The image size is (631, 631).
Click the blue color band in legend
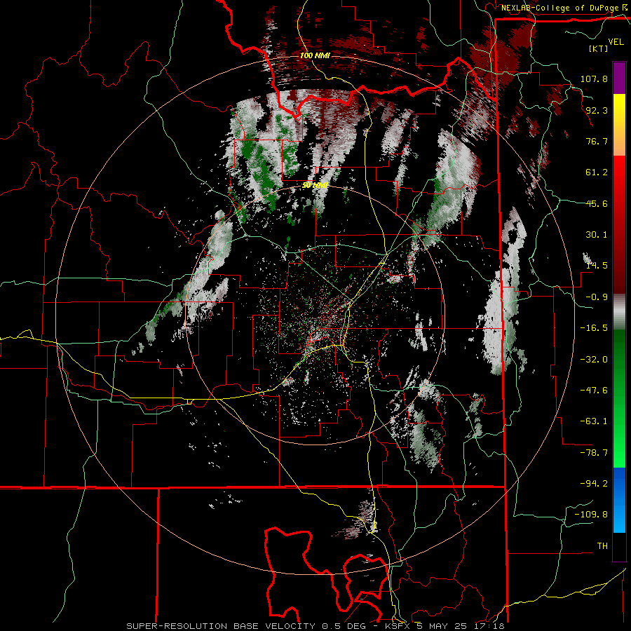pos(619,500)
